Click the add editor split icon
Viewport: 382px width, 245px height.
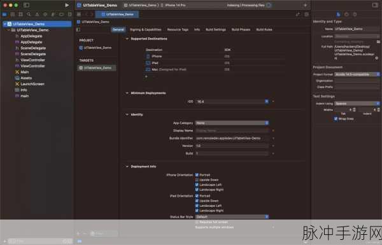click(x=306, y=15)
